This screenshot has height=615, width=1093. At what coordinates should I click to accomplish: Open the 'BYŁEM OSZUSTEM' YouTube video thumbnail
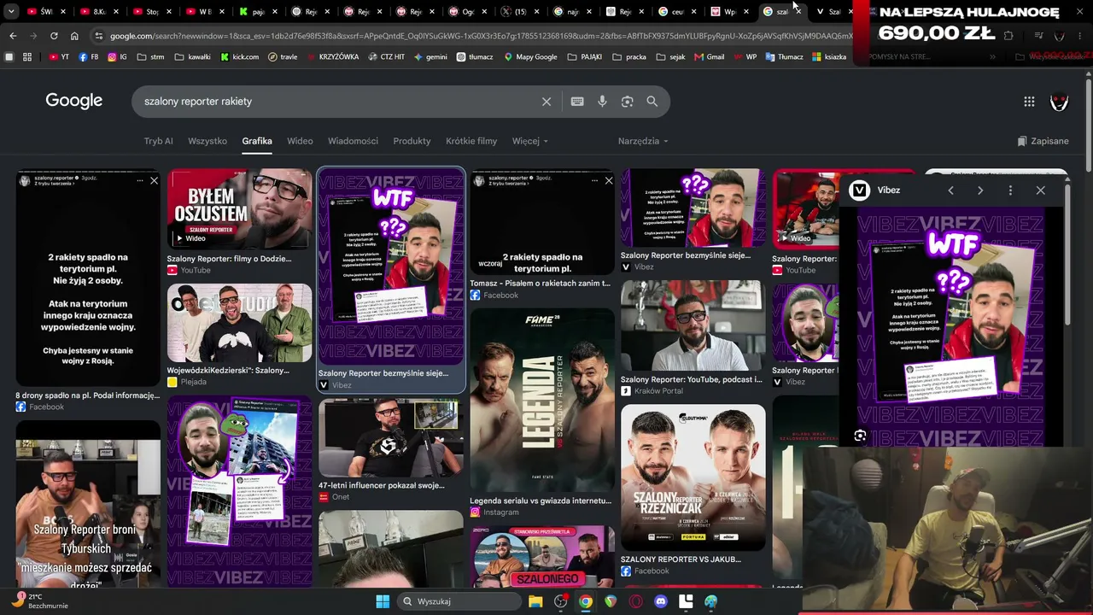pos(240,209)
